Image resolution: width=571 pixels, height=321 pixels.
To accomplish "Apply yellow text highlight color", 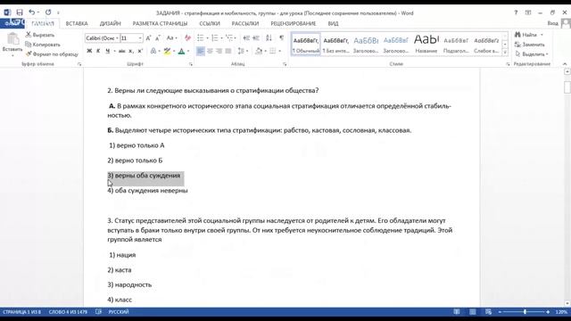I will click(167, 52).
